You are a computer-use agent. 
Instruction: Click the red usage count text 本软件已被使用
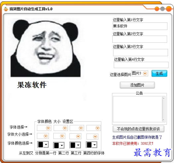point(133,143)
